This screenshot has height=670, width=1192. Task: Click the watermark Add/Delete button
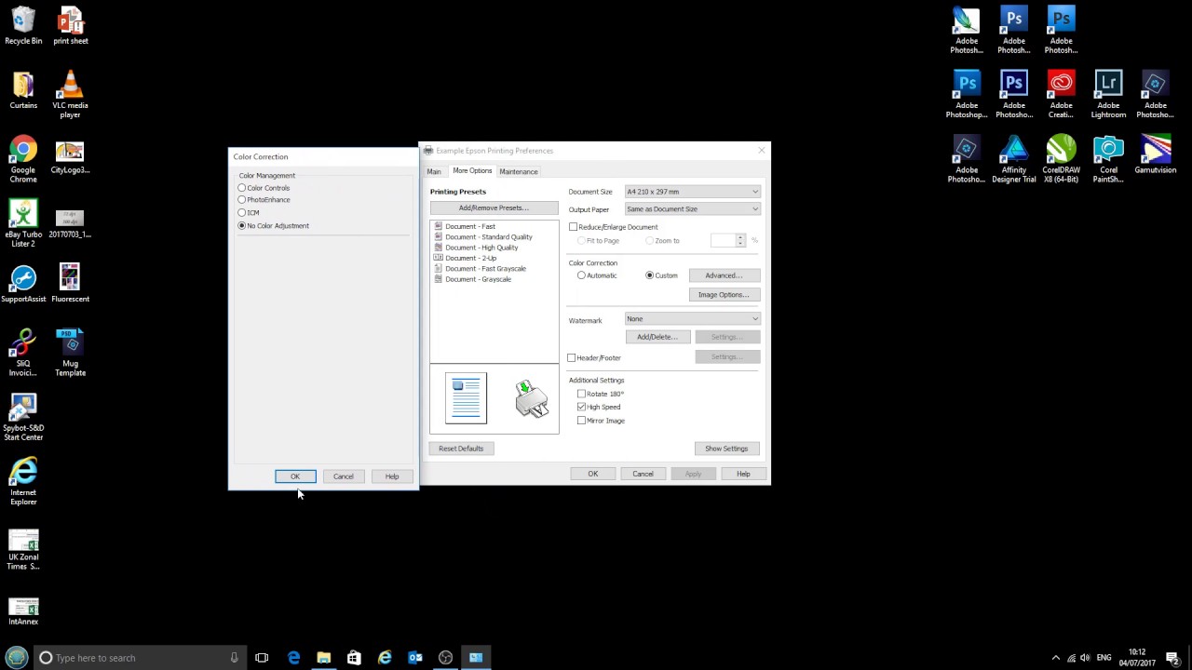657,337
